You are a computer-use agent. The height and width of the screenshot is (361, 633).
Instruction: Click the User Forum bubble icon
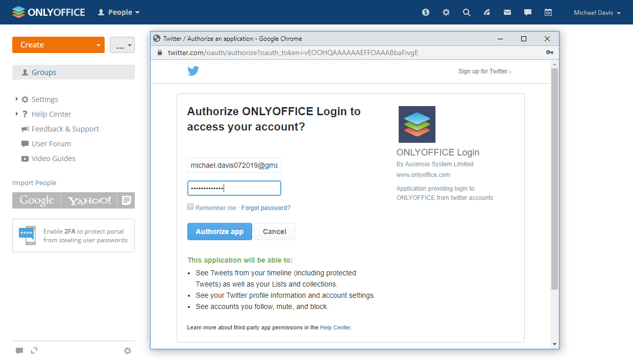click(25, 144)
